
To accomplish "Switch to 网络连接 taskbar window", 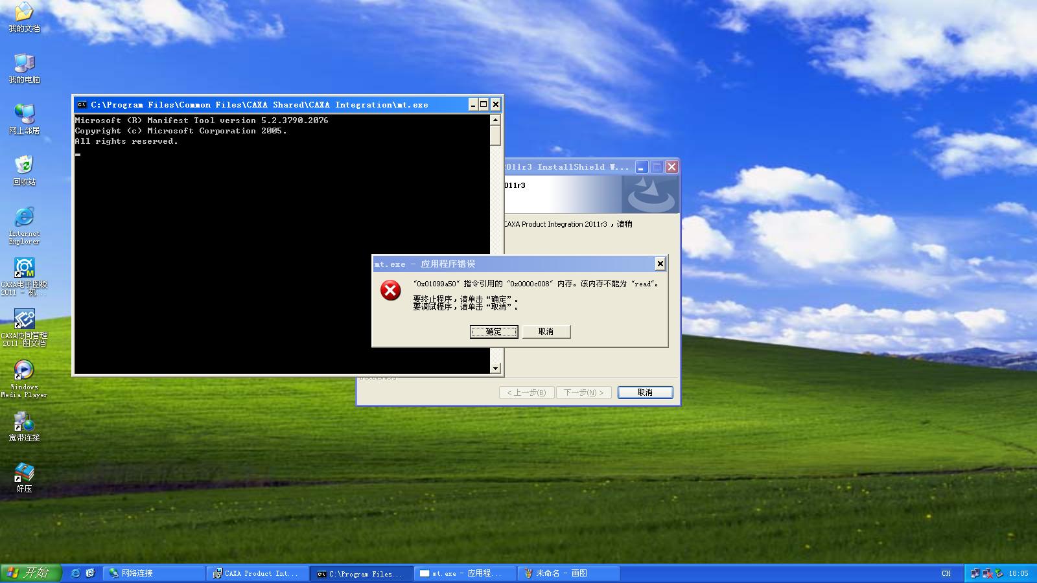I will point(154,573).
